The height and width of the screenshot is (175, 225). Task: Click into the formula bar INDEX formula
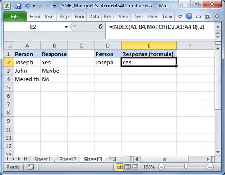click(157, 27)
